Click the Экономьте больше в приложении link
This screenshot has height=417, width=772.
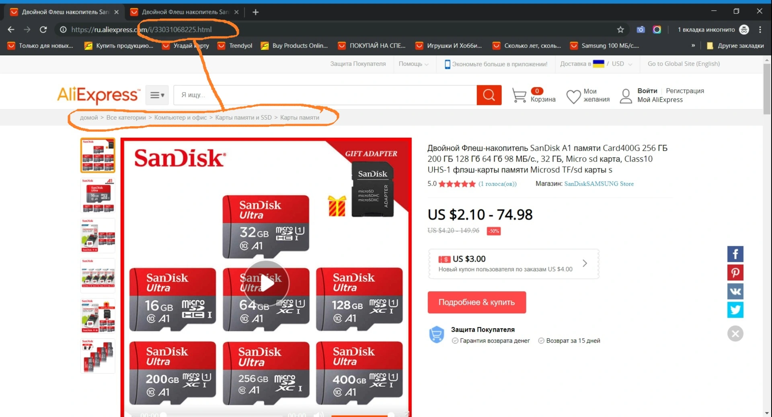[x=500, y=64]
